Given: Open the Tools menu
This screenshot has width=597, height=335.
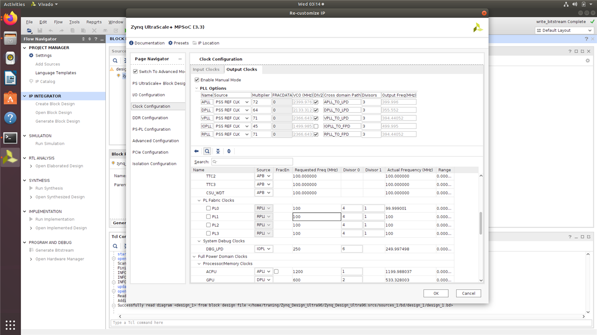Looking at the screenshot, I should (x=75, y=22).
